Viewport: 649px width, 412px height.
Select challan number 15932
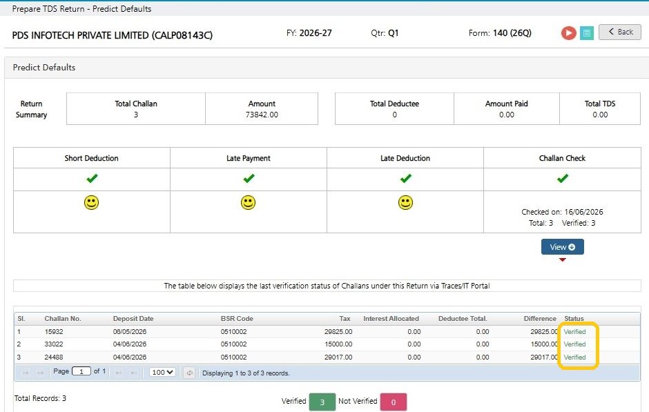(54, 332)
